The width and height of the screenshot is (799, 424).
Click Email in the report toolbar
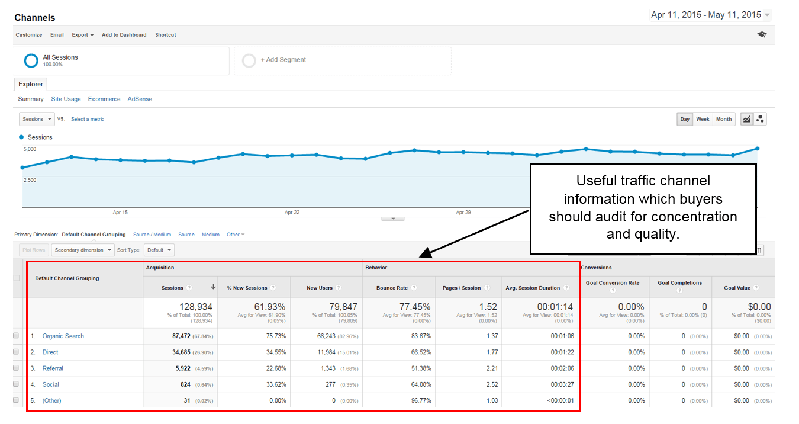[57, 35]
